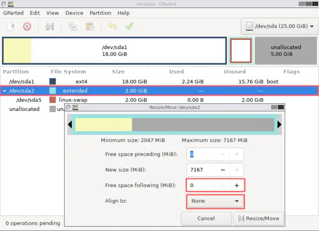Increase Free space following with plus
Screen dimensions: 319x231
click(237, 185)
